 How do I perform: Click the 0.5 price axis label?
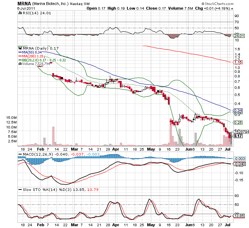(x=237, y=95)
